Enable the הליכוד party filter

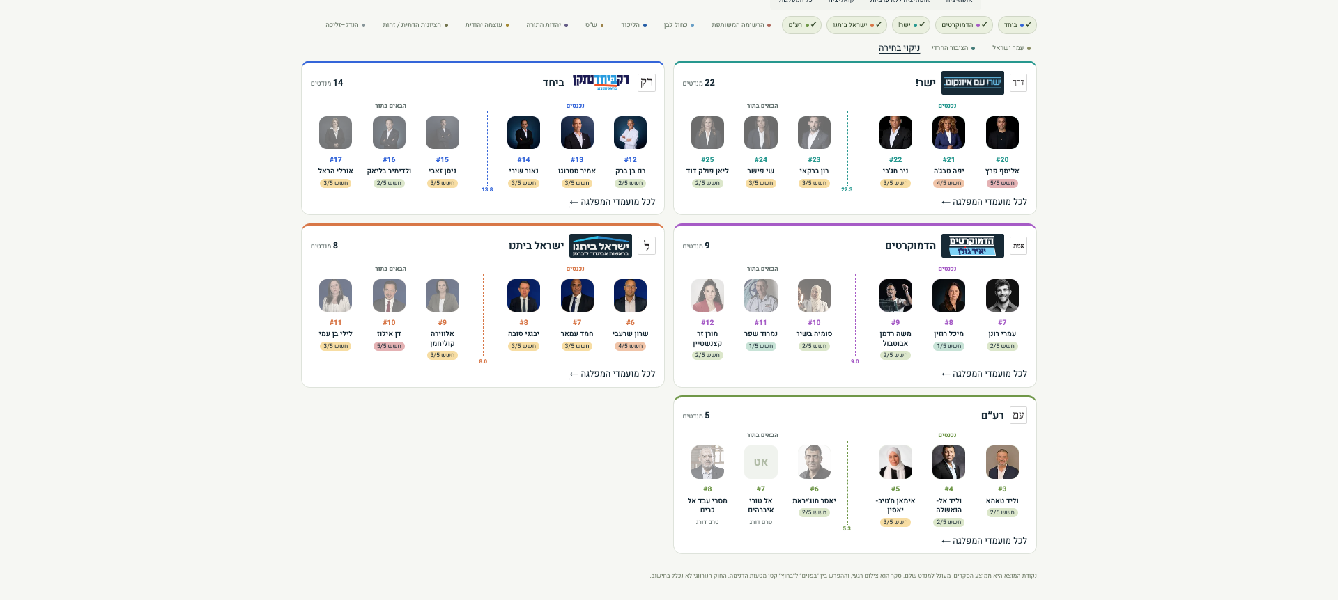click(633, 25)
